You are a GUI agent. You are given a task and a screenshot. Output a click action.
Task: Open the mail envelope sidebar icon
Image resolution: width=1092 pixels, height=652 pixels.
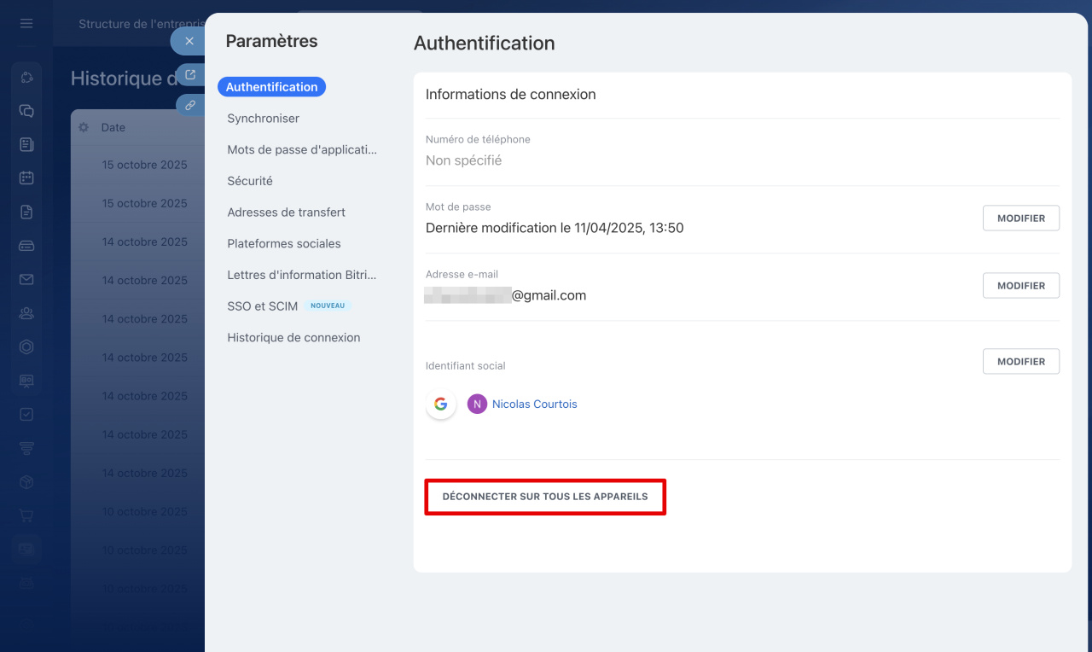26,280
